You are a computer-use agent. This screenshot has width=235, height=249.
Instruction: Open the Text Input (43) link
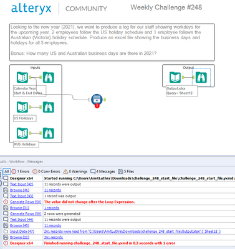tap(22, 196)
